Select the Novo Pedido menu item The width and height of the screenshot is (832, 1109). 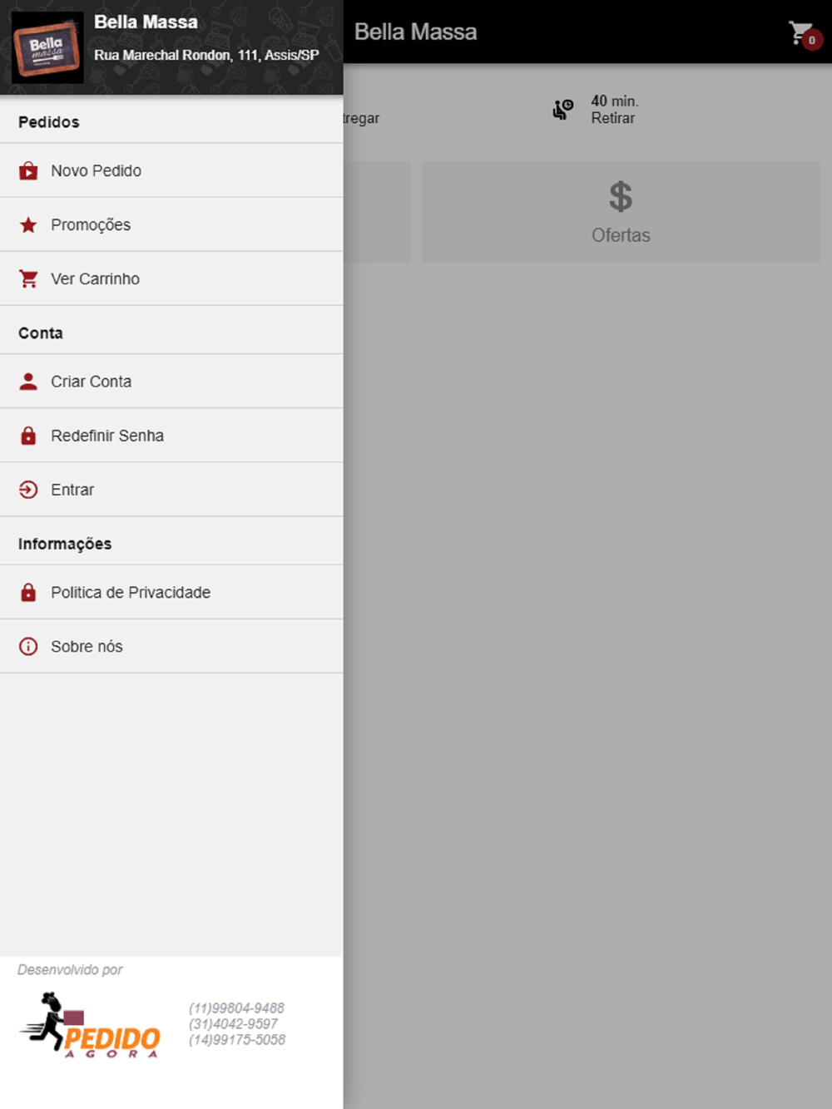171,170
